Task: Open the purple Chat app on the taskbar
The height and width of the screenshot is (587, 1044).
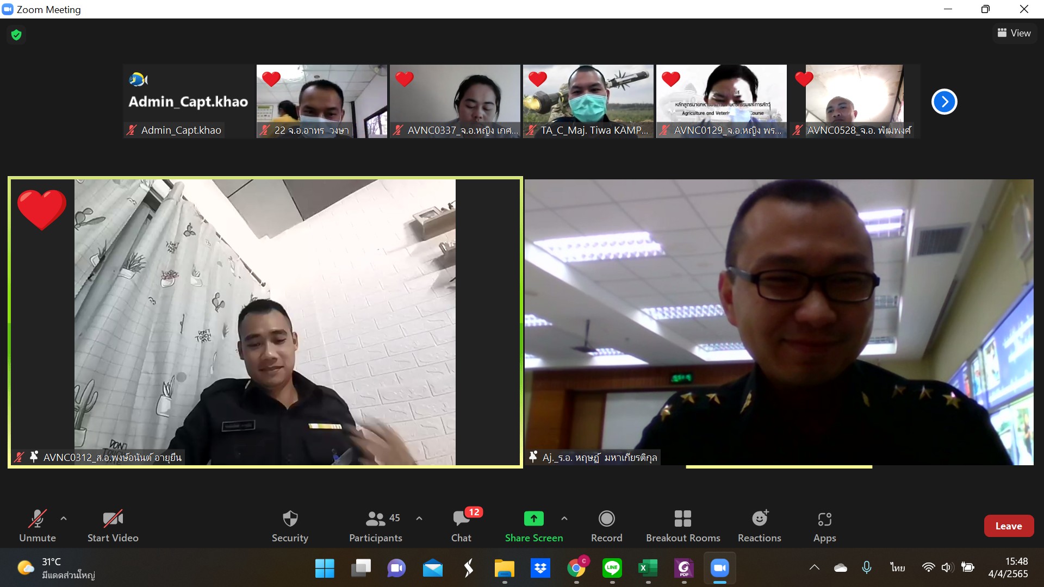Action: 396,569
